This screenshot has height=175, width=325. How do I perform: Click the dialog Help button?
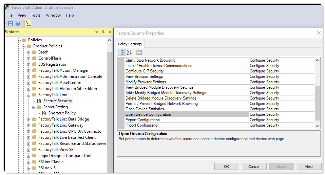tap(309, 167)
